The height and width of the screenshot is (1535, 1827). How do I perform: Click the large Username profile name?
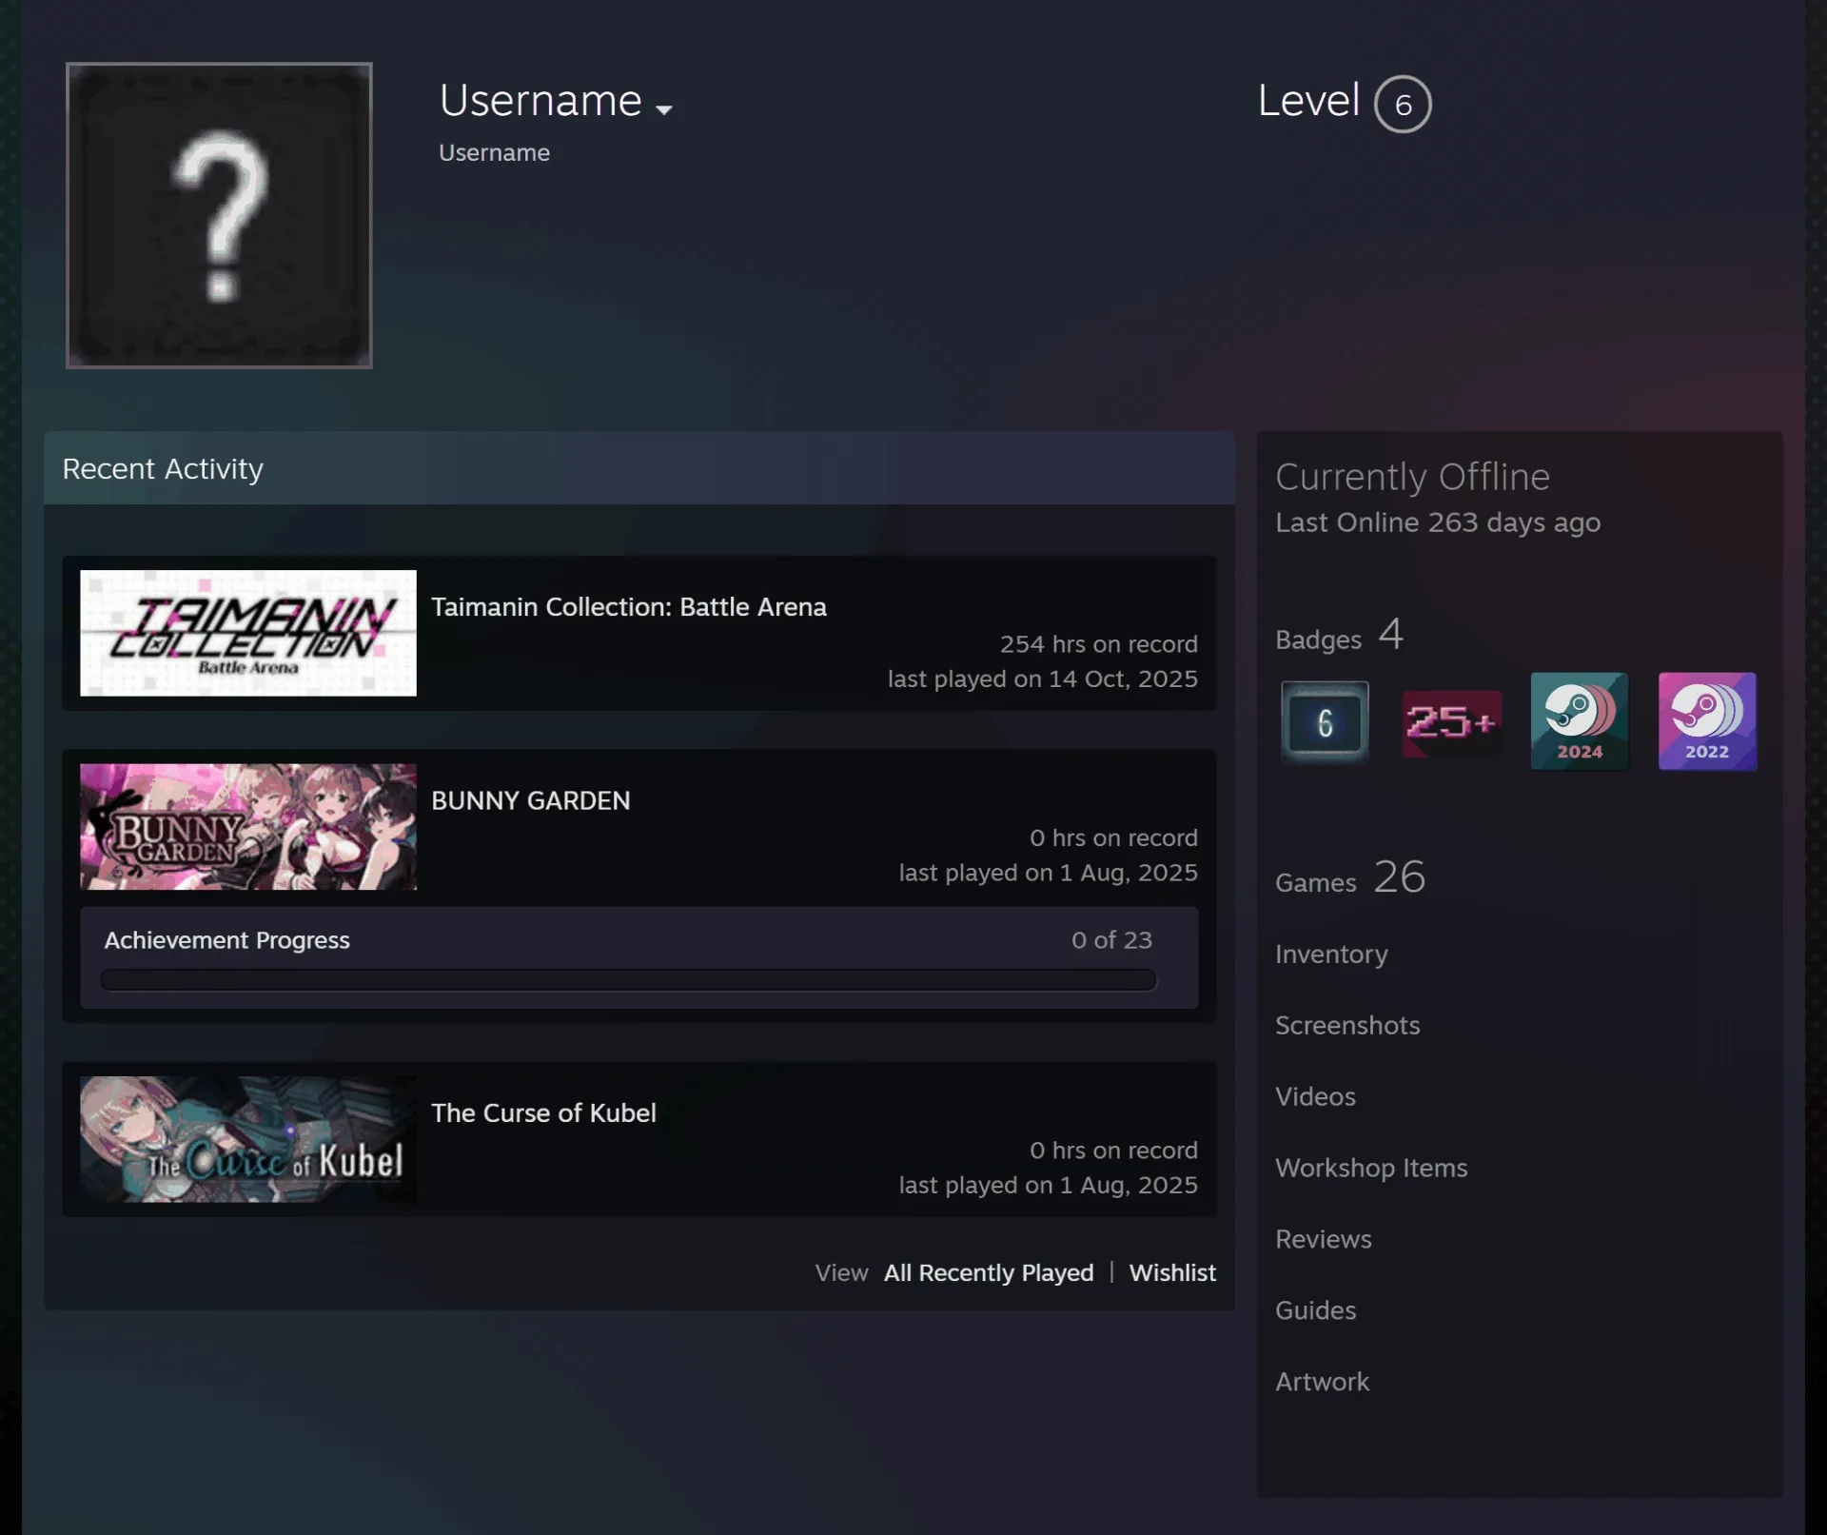point(540,101)
